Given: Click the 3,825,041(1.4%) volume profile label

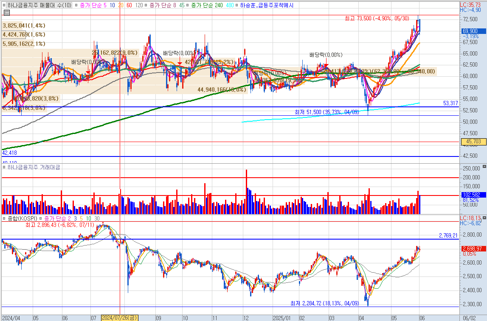Looking at the screenshot, I should (24, 25).
